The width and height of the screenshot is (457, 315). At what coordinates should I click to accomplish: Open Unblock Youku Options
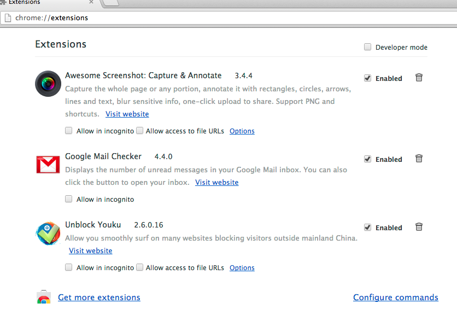242,268
